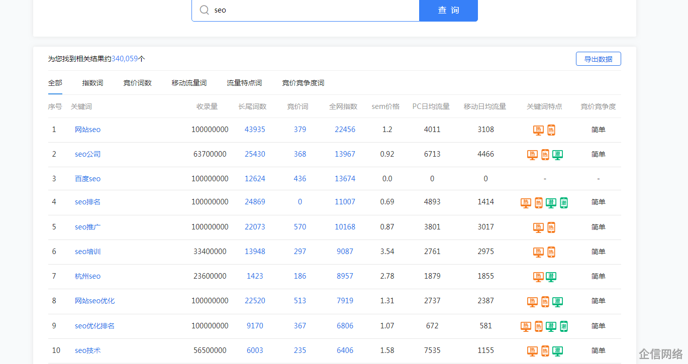Open keyword link 杭州seo

coord(87,276)
